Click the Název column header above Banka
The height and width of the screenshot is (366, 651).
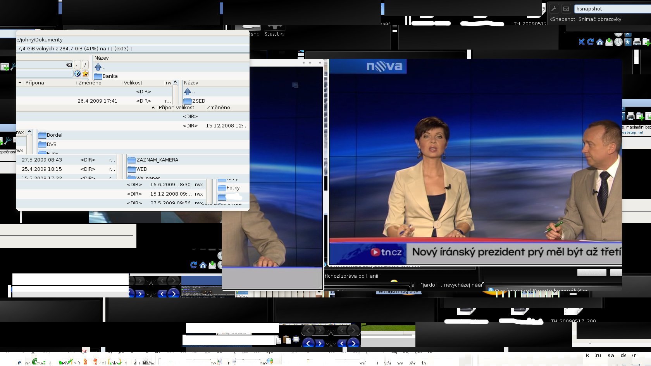point(102,58)
